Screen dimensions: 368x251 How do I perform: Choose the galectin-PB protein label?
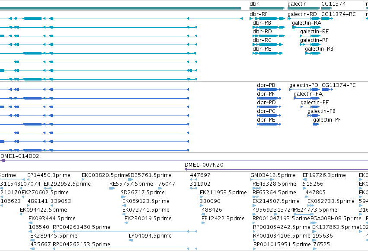tap(322, 111)
